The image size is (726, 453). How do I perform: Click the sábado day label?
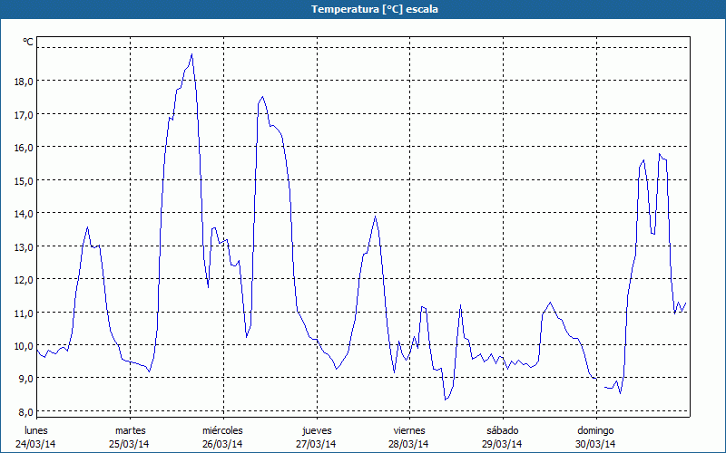(502, 430)
